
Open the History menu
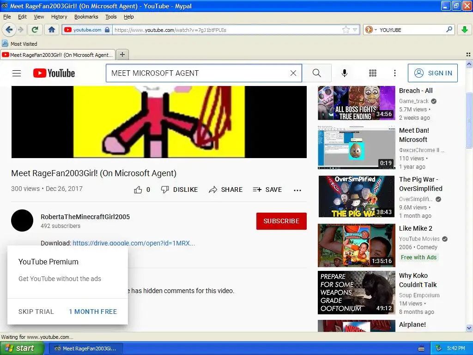tap(59, 17)
